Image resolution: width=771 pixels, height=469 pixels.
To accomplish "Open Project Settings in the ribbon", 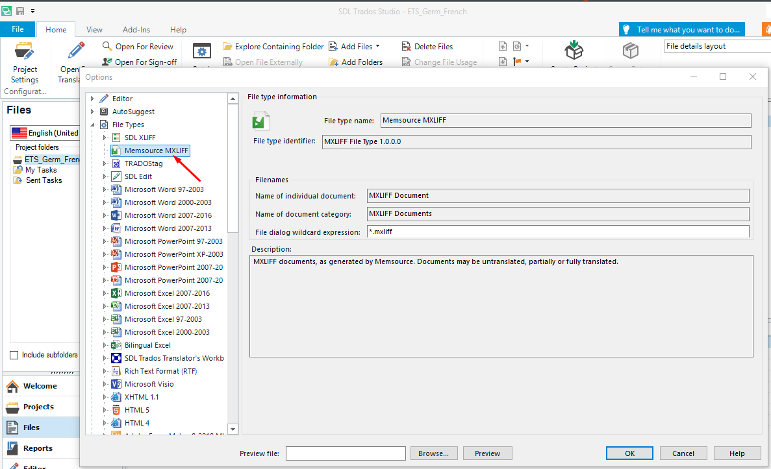I will (x=25, y=63).
